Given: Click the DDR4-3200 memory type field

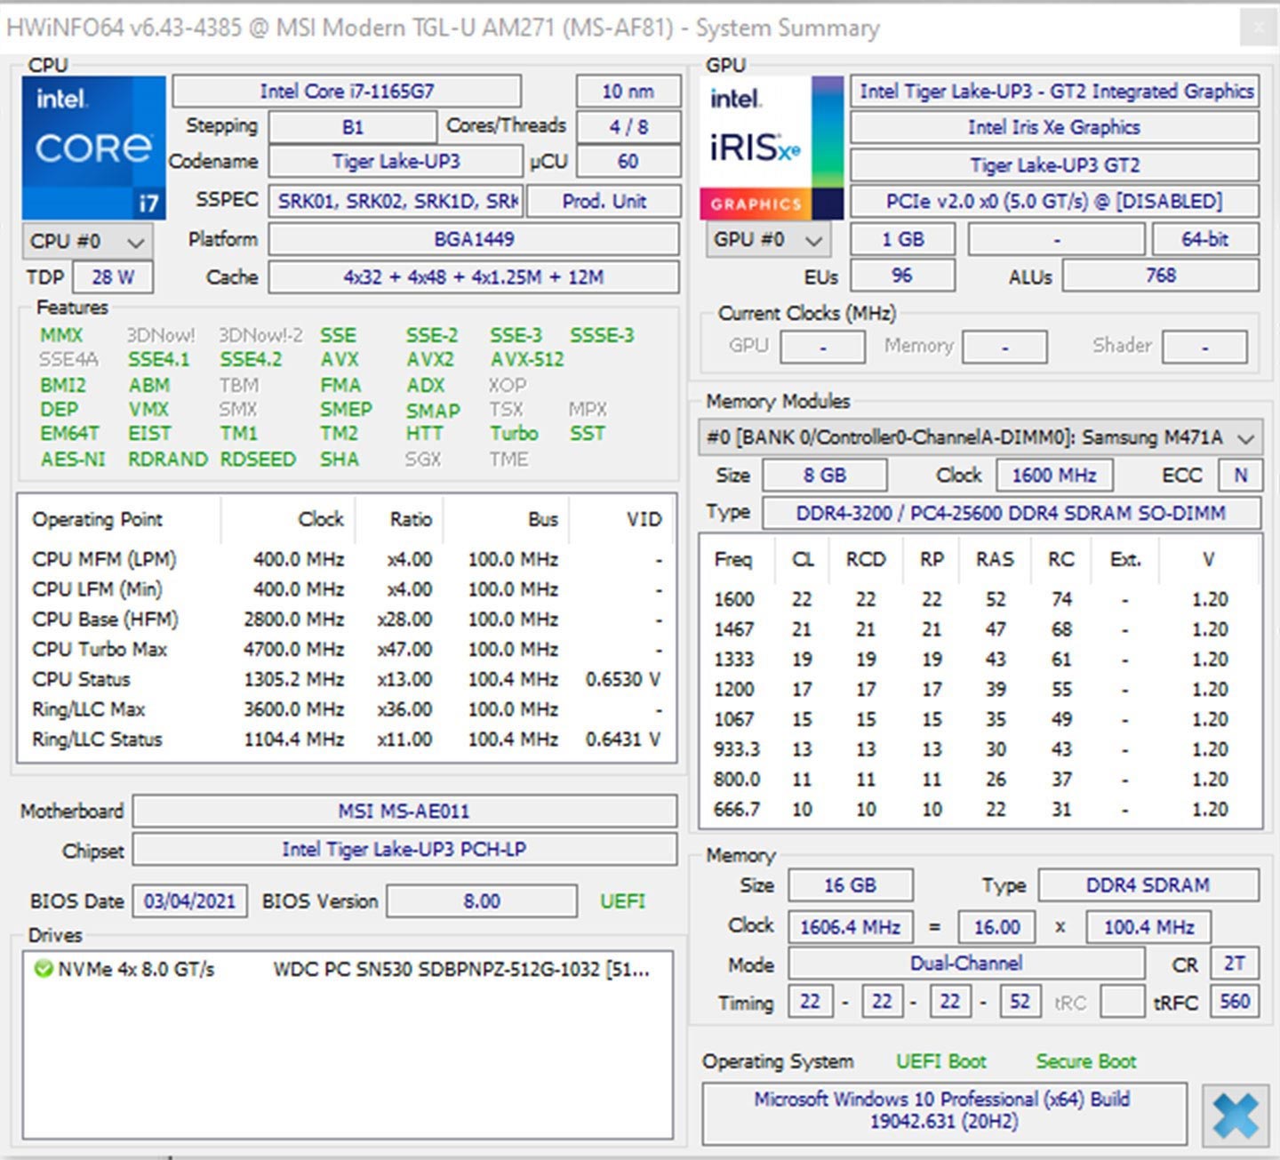Looking at the screenshot, I should point(1011,514).
